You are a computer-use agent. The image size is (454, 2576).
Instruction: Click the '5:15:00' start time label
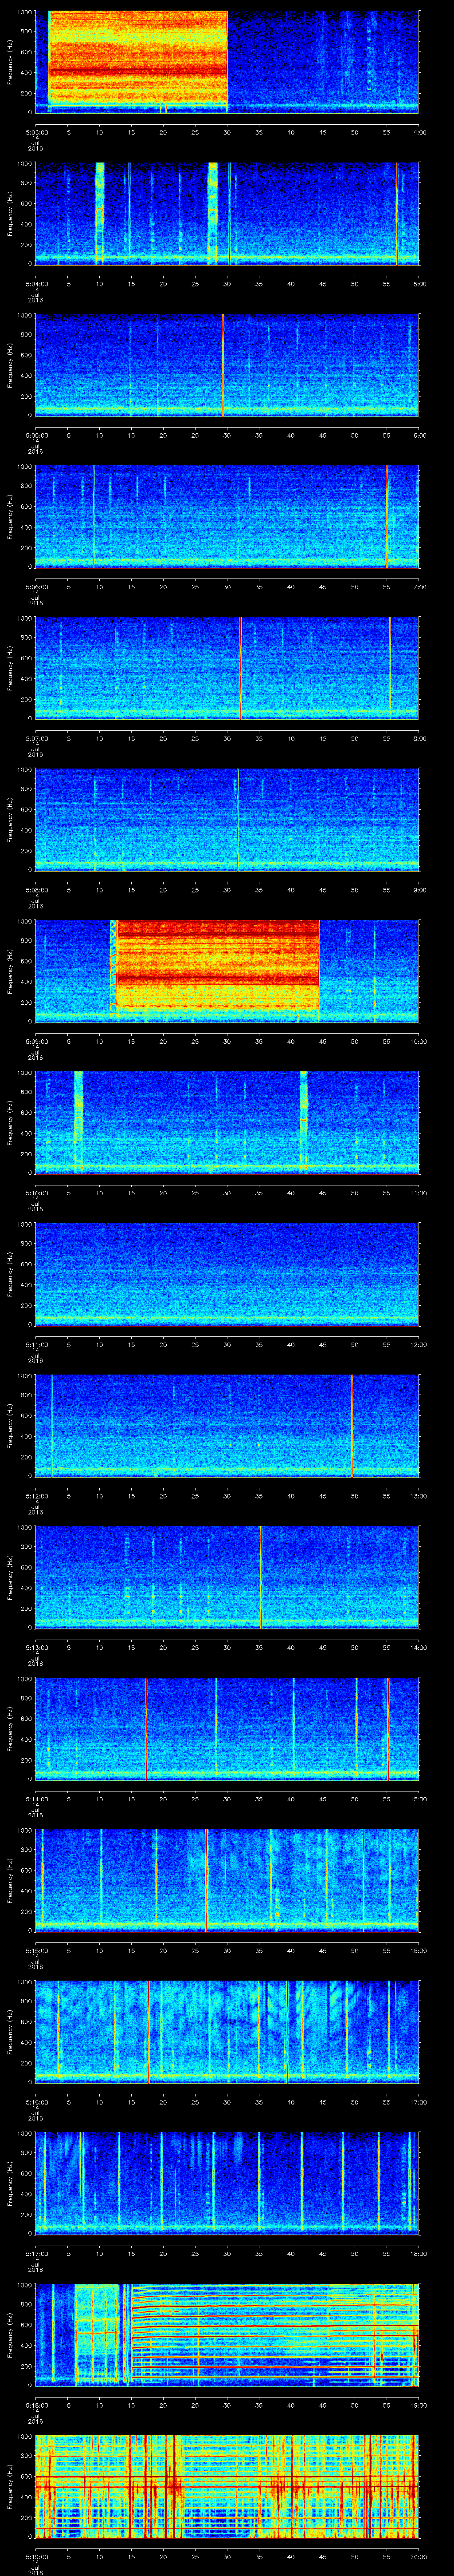(36, 1951)
